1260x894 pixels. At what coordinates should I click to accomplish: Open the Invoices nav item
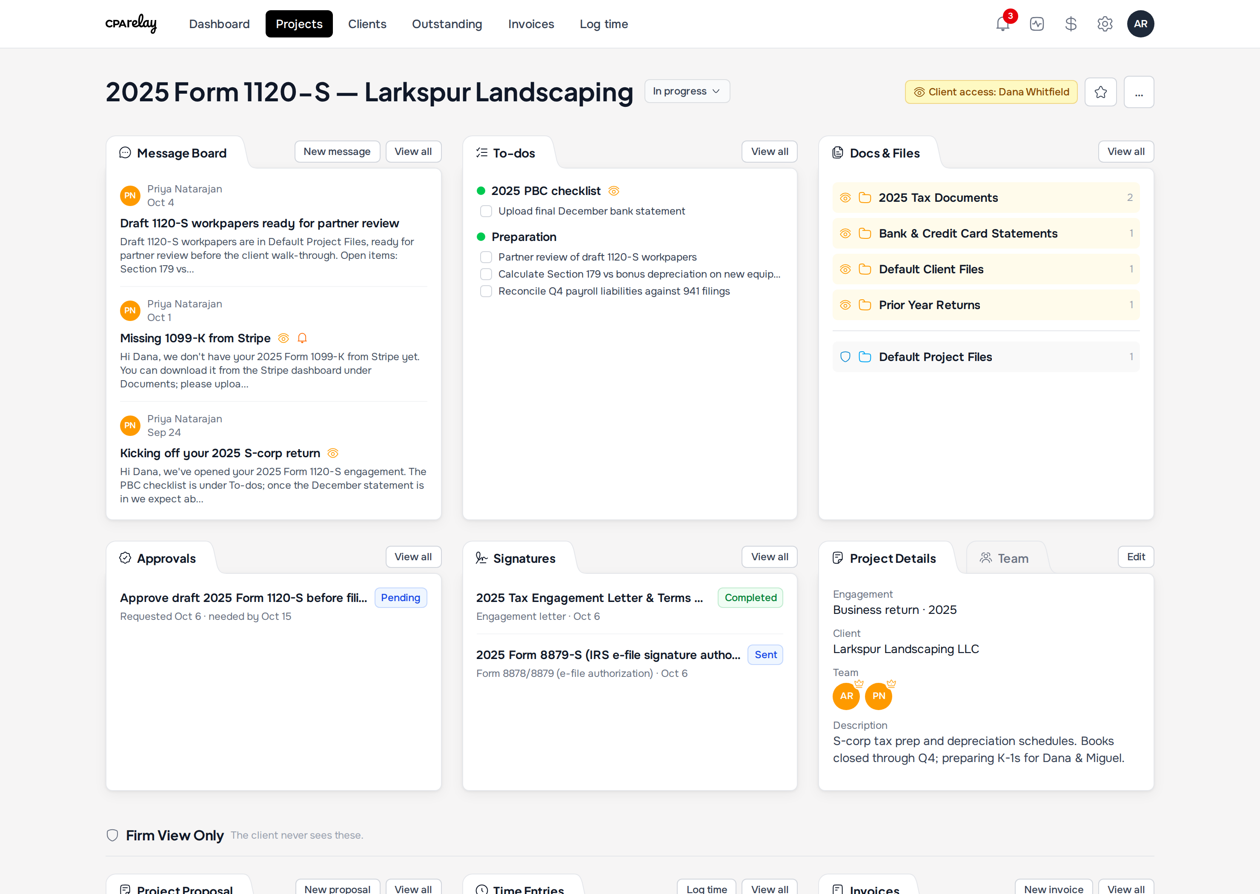tap(531, 24)
